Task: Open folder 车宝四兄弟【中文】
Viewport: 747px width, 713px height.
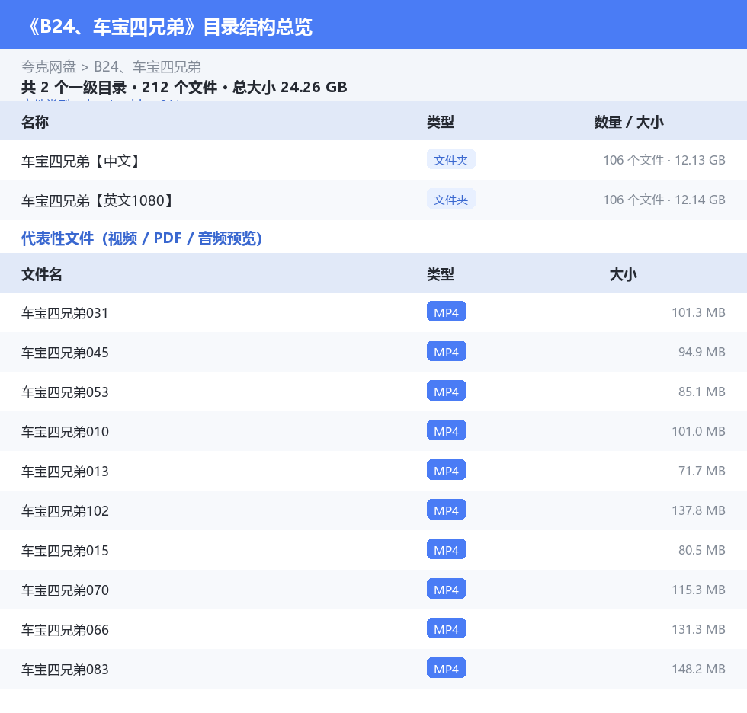Action: [81, 161]
